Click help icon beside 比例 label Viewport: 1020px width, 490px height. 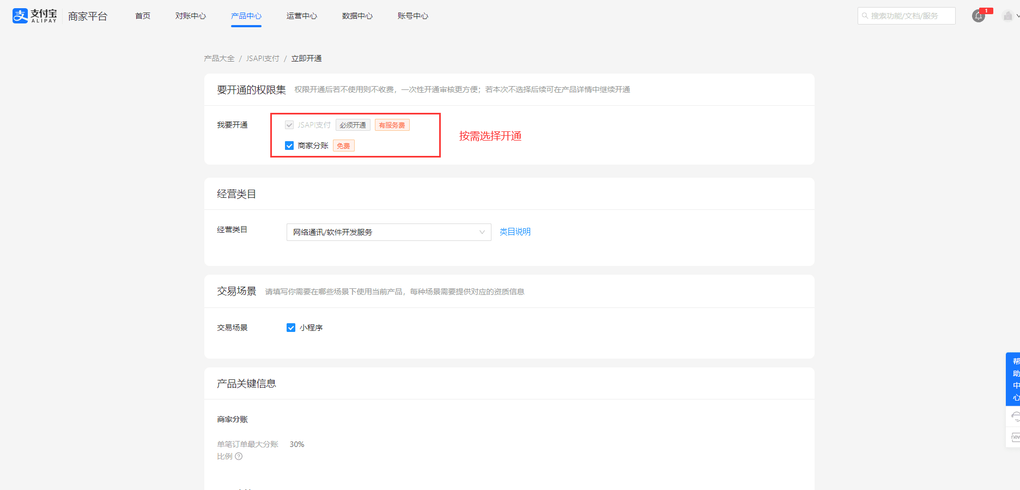click(x=239, y=457)
